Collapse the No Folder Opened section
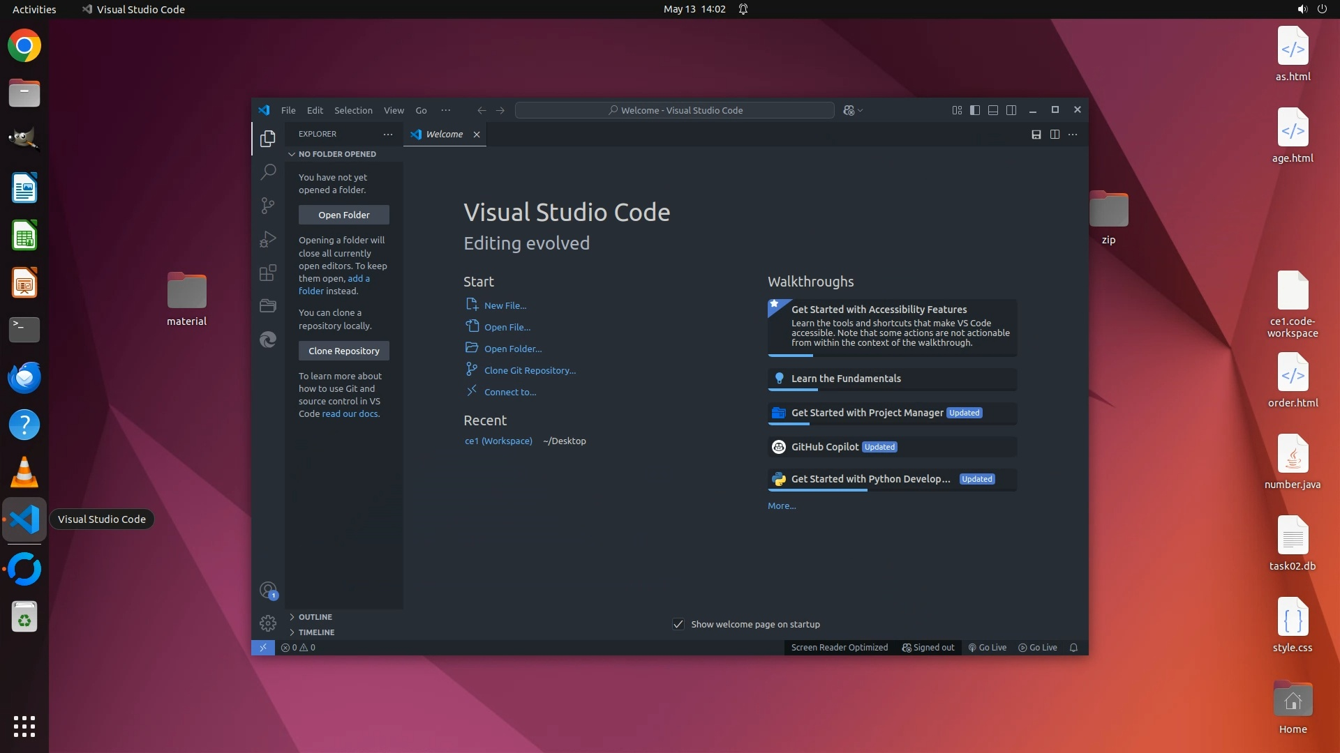This screenshot has height=753, width=1340. click(x=336, y=154)
